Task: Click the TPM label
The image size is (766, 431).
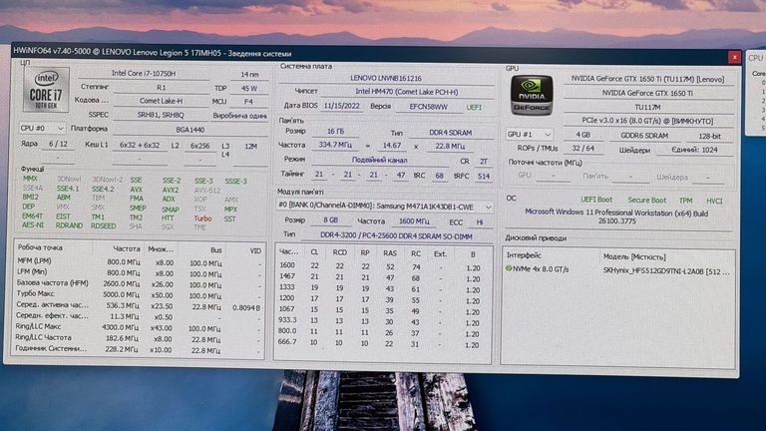Action: pos(685,201)
